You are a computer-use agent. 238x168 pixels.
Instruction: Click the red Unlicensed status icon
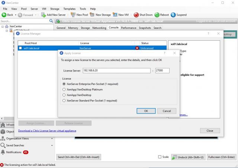pos(137,48)
